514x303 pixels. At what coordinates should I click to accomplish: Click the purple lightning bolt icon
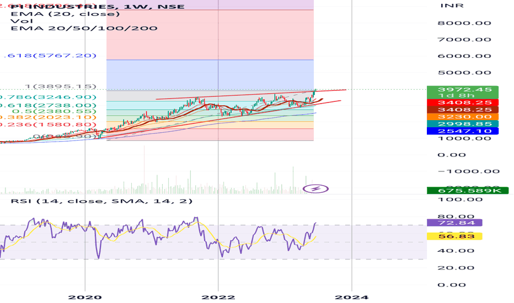tap(315, 189)
